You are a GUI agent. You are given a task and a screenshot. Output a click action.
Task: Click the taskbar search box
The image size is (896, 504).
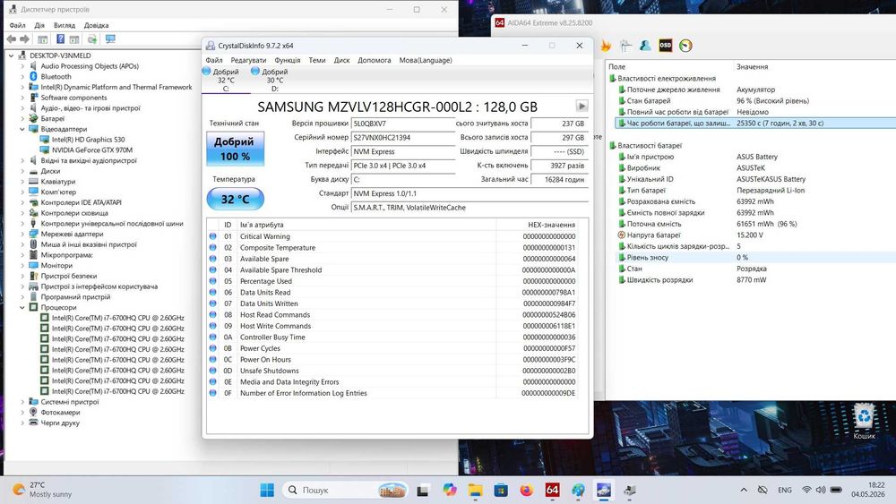click(346, 490)
